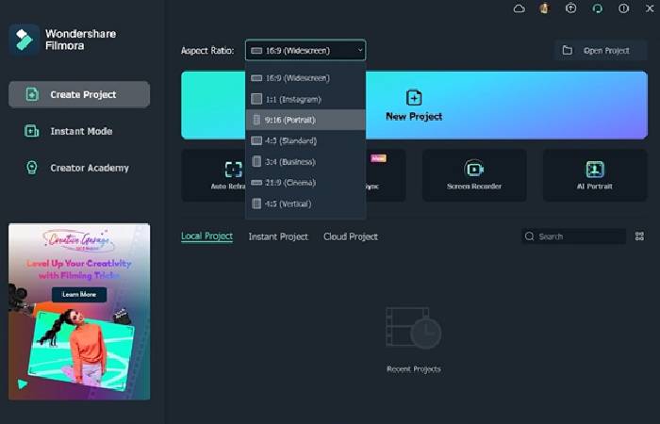Open the headset support icon
660x424 pixels.
point(597,8)
